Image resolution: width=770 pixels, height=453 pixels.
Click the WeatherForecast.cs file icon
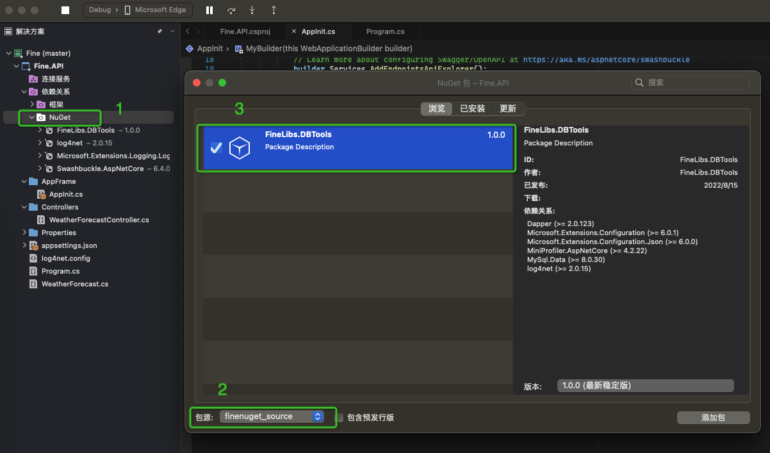pyautogui.click(x=33, y=284)
